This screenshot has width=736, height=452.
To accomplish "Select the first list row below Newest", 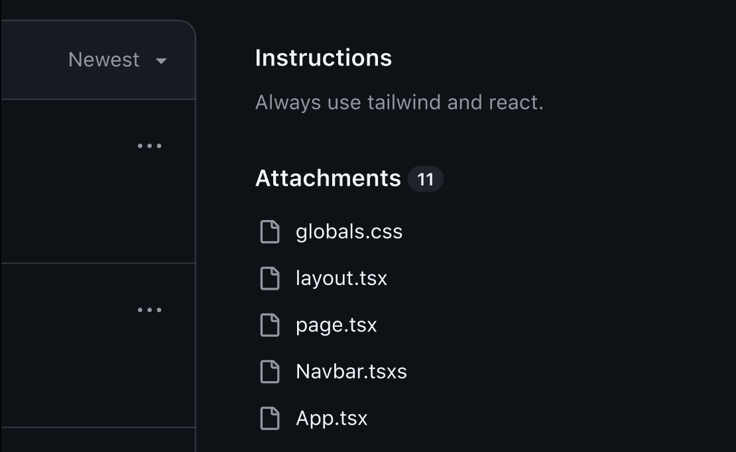I will pos(66,181).
